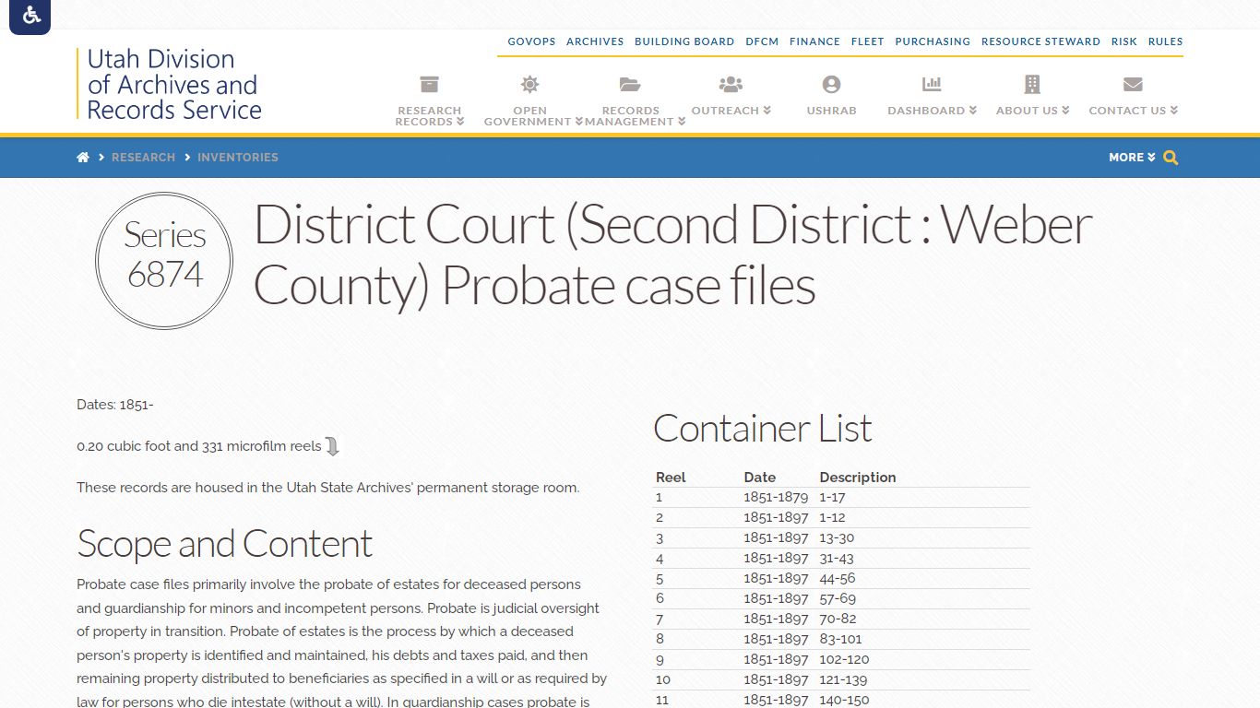
Task: Click the Open Government sun icon
Action: coord(529,85)
